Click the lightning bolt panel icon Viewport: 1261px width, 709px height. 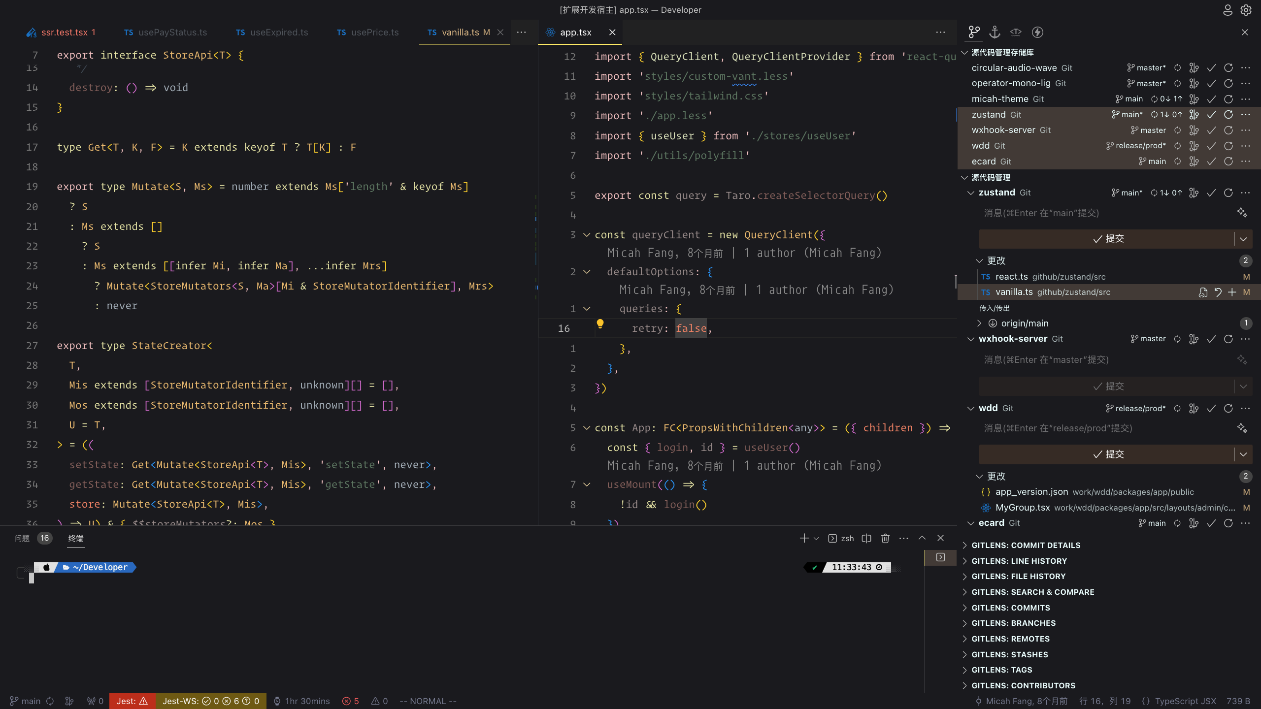[x=1037, y=32]
